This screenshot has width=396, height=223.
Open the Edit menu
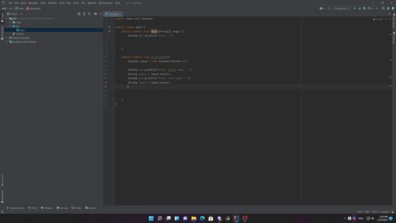click(x=17, y=3)
